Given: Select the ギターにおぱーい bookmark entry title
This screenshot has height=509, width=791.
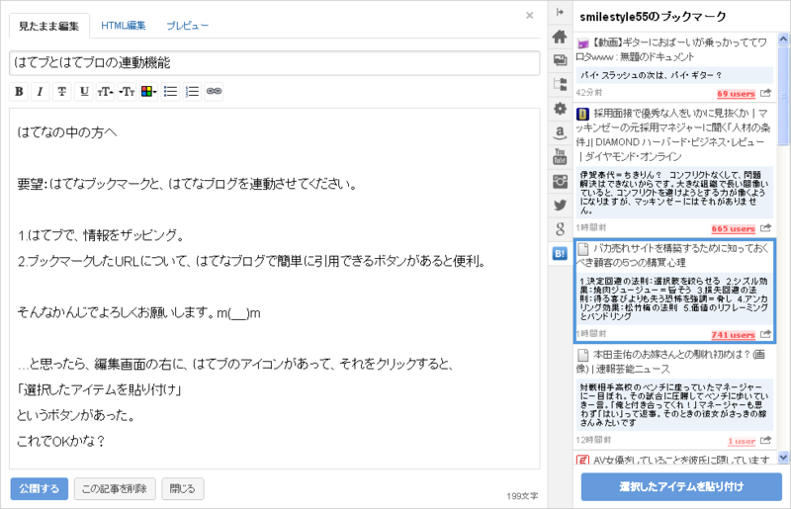Looking at the screenshot, I should coord(672,49).
